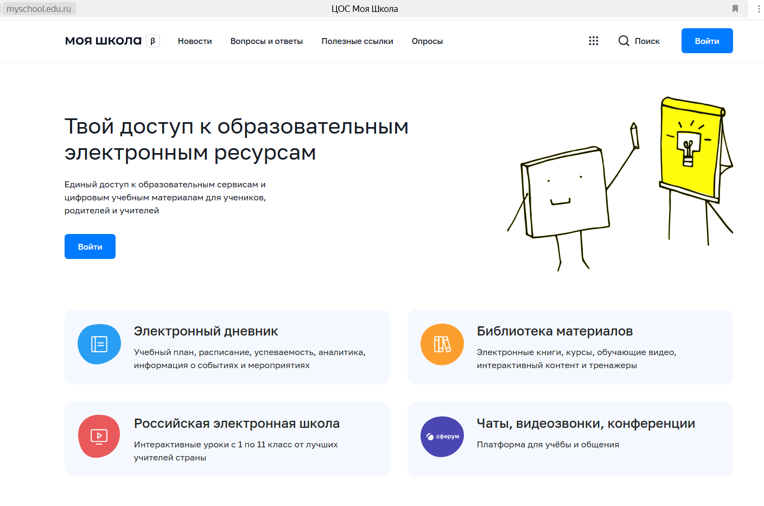Click the header Войти button
The image size is (764, 506).
(x=707, y=41)
